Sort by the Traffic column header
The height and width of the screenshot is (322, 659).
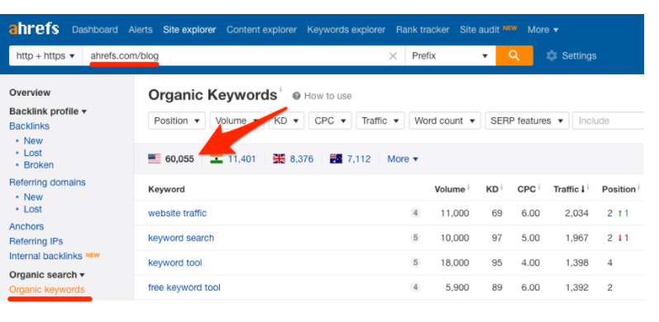click(x=569, y=189)
